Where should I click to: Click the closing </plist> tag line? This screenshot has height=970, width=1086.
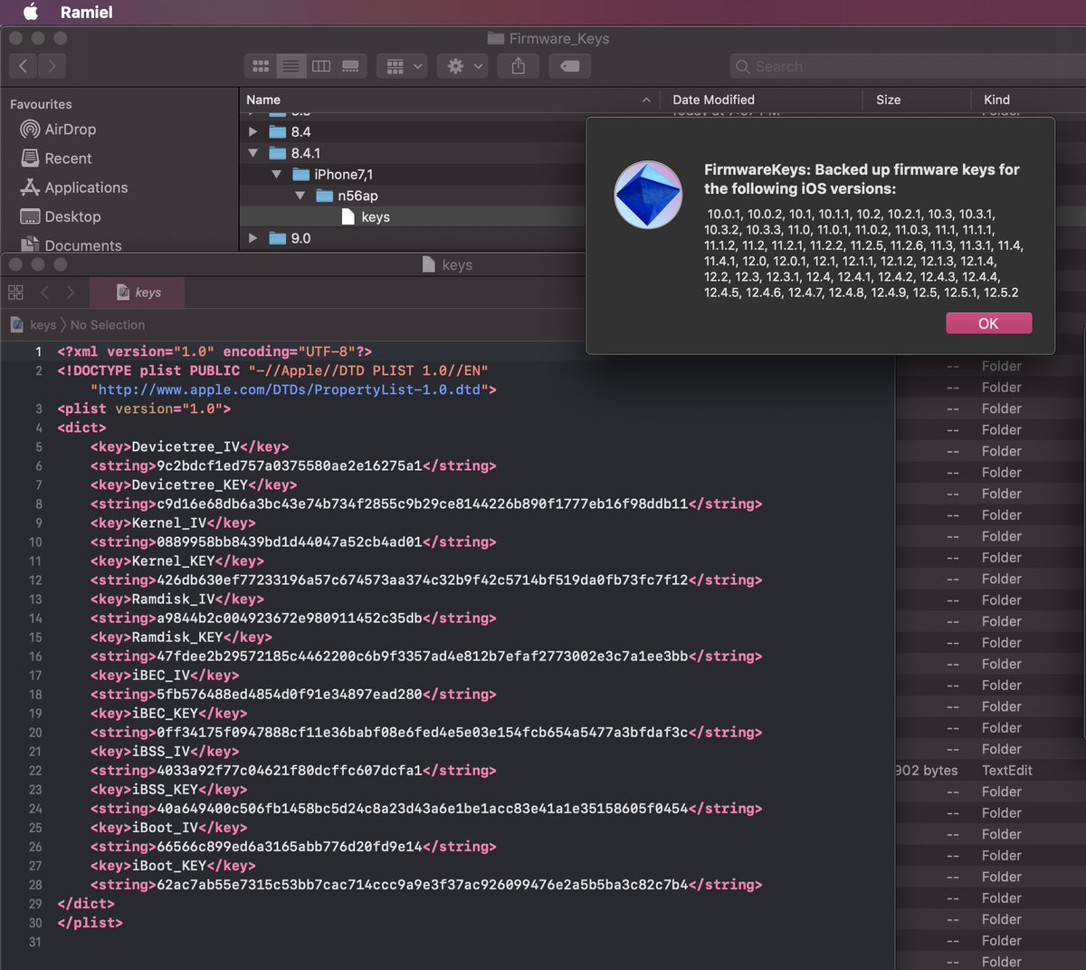pyautogui.click(x=90, y=923)
